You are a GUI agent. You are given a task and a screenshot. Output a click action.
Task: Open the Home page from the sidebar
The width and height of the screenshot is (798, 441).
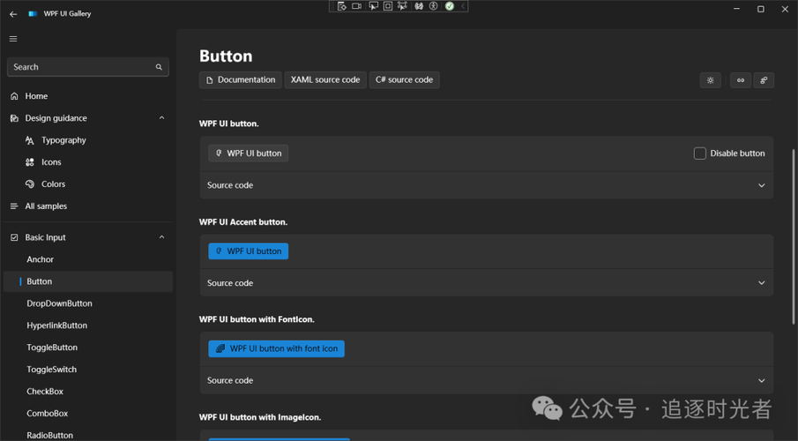pos(36,96)
